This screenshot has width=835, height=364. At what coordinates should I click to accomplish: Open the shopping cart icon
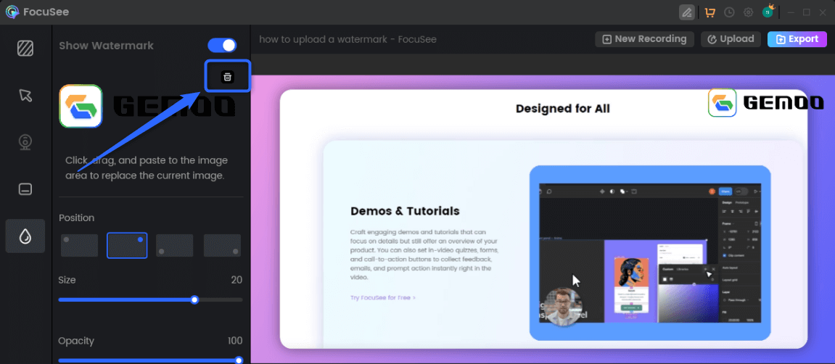click(x=709, y=12)
